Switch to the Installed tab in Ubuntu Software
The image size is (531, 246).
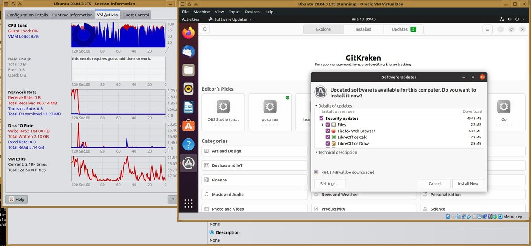coord(363,29)
